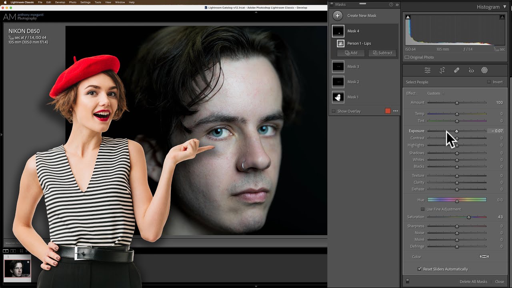Open the Edit menu
The height and width of the screenshot is (288, 512).
(x=48, y=2)
